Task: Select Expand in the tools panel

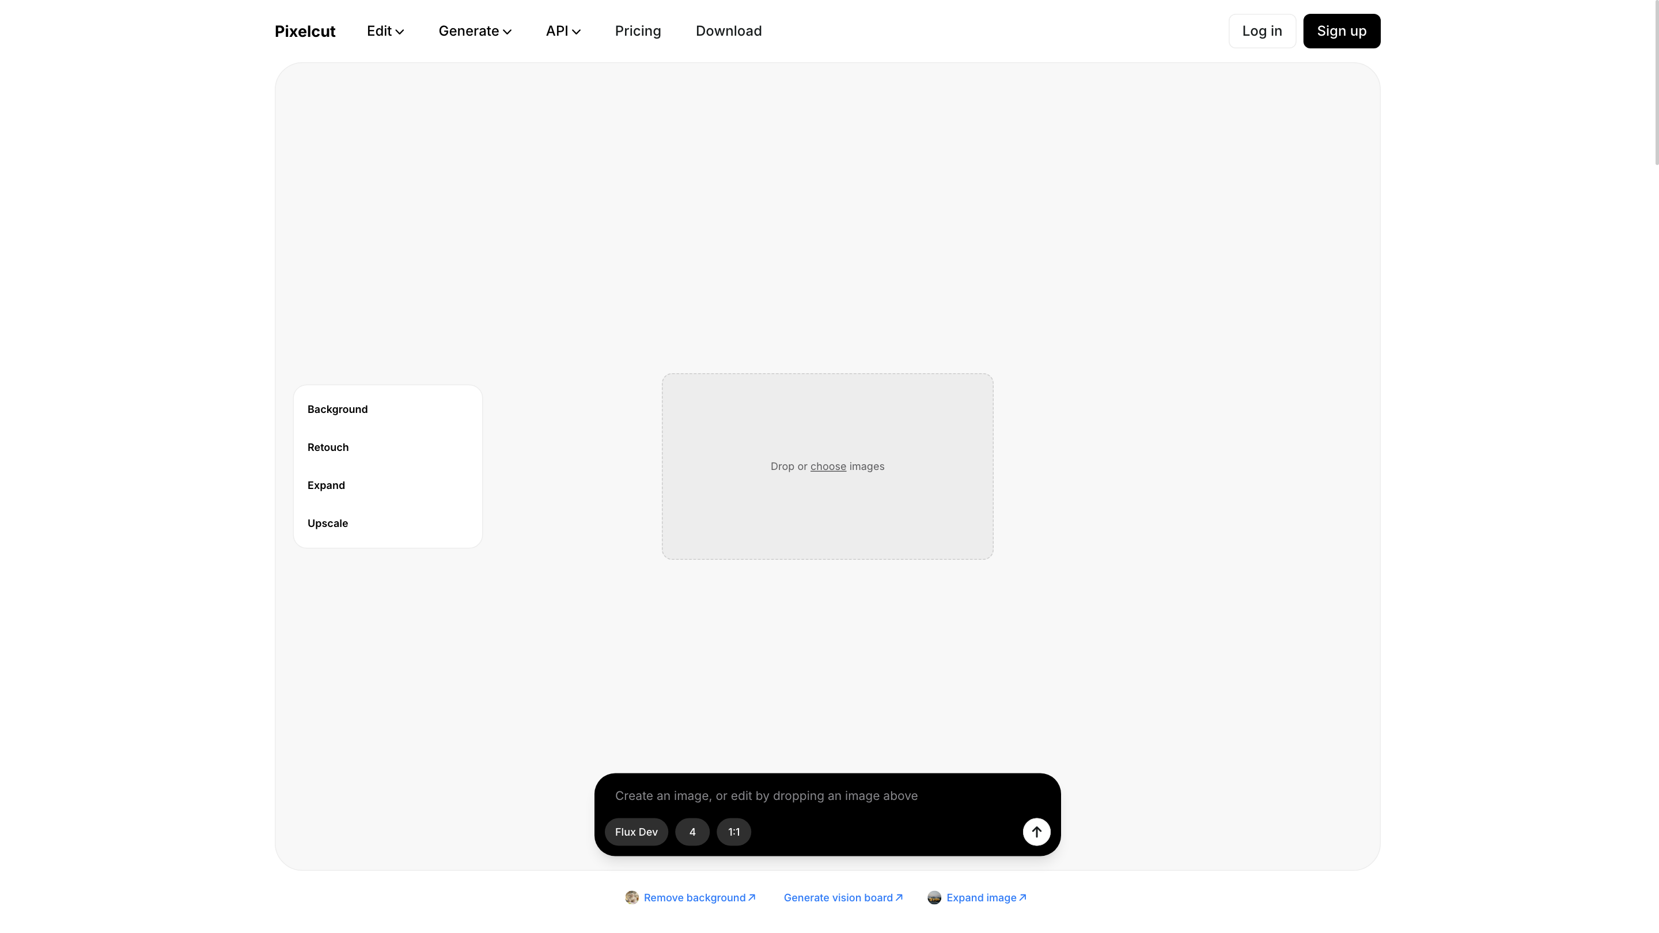Action: click(x=326, y=486)
